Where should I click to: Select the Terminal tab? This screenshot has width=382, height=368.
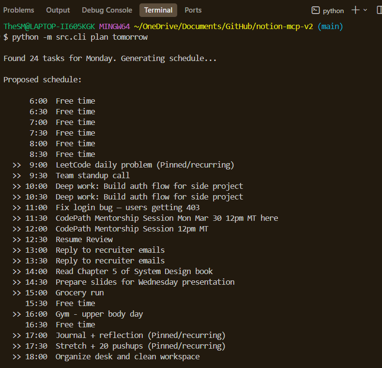[158, 10]
